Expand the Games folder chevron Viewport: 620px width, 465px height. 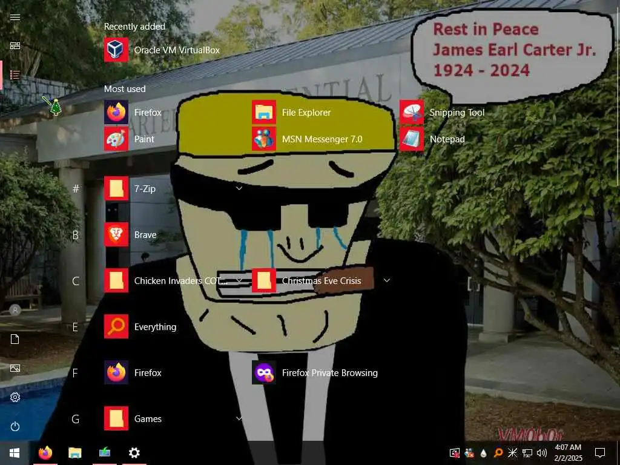click(x=239, y=418)
